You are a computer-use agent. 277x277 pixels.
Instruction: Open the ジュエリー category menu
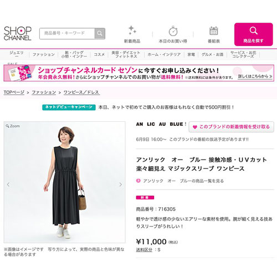pyautogui.click(x=17, y=54)
